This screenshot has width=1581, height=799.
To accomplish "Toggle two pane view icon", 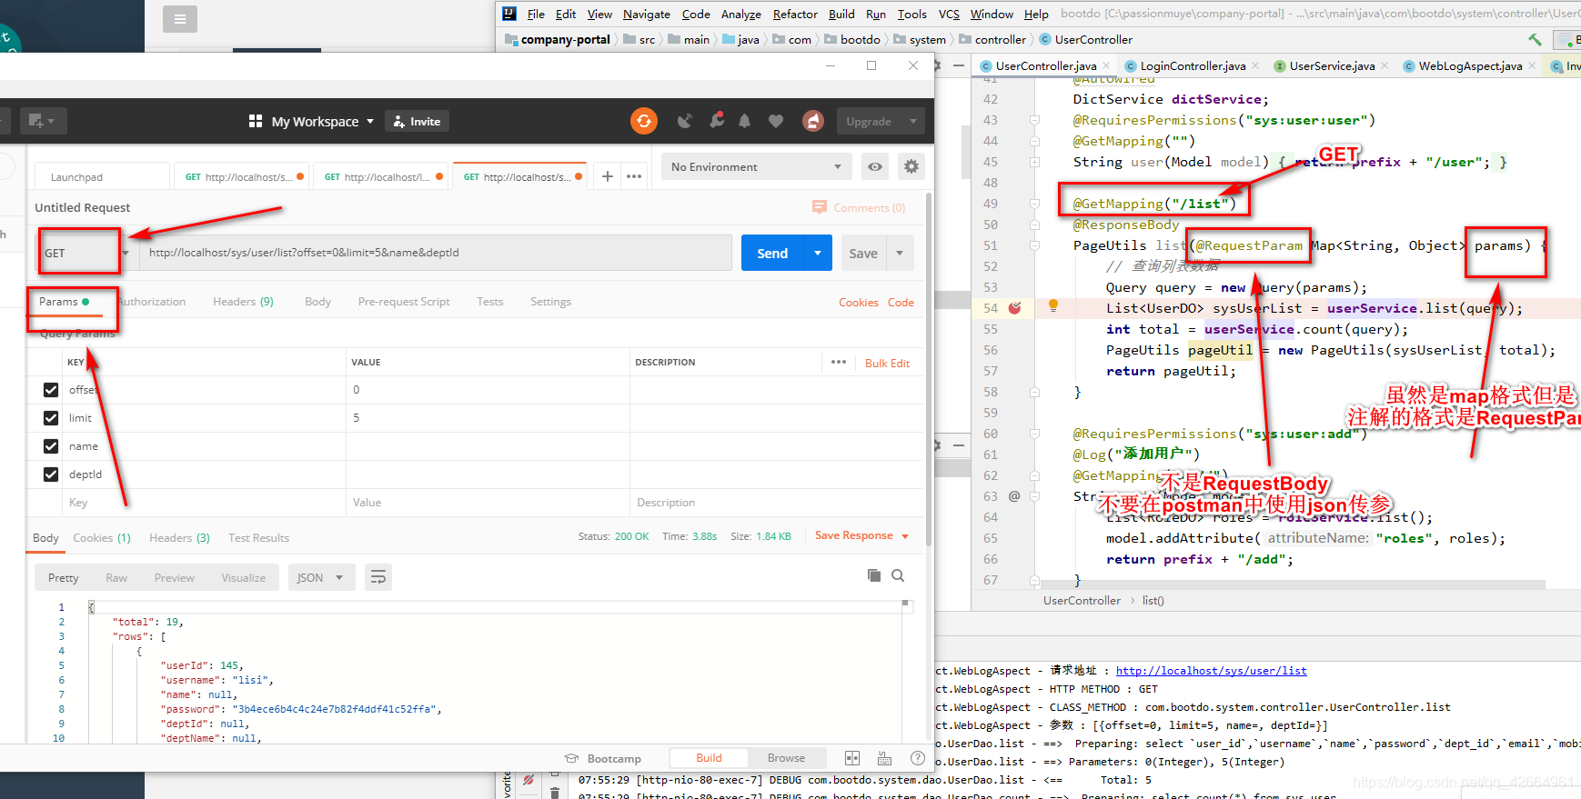I will coord(852,758).
